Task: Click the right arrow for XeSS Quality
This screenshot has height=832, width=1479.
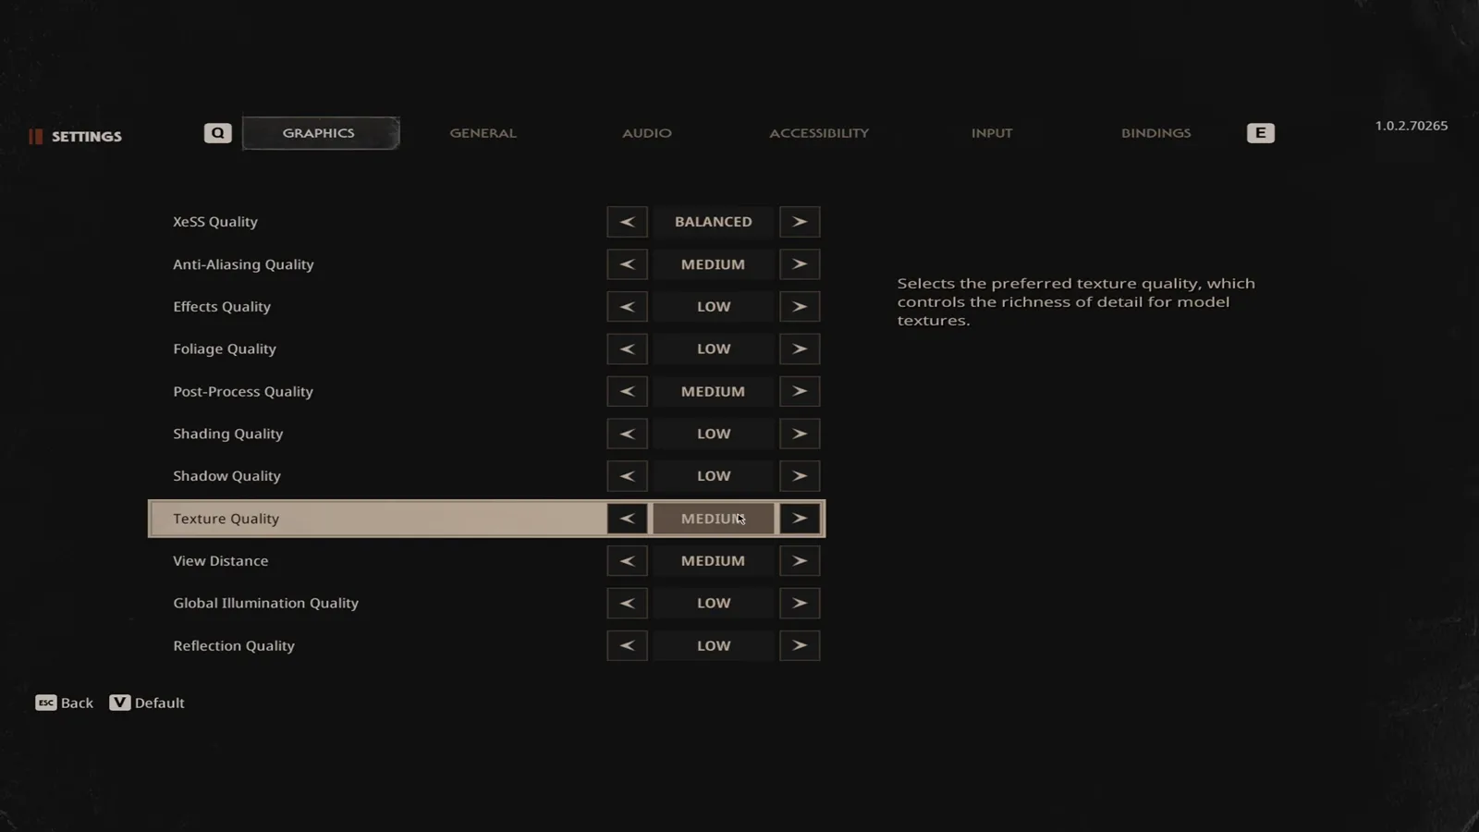Action: [x=800, y=222]
